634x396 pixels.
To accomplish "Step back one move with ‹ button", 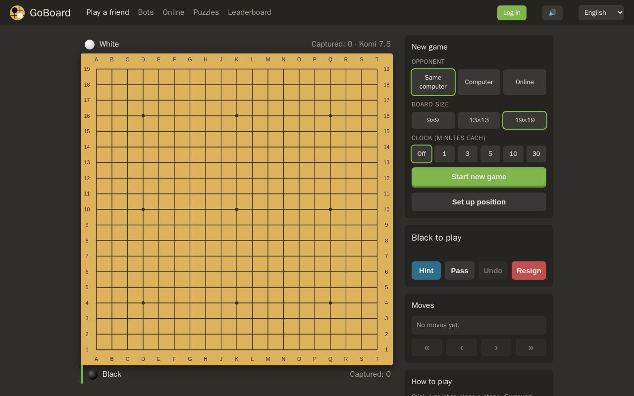I will pos(462,347).
